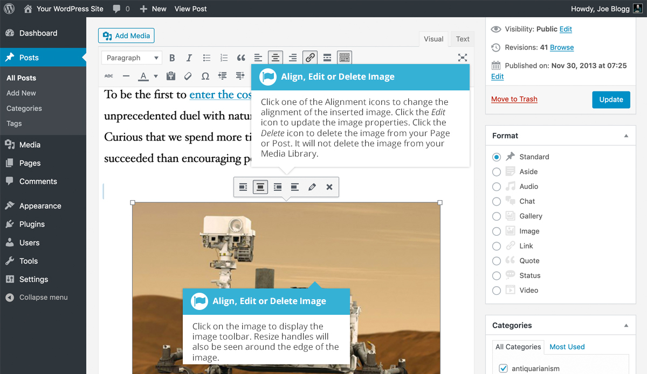Viewport: 647px width, 374px height.
Task: Collapse the Format panel
Action: coord(626,135)
